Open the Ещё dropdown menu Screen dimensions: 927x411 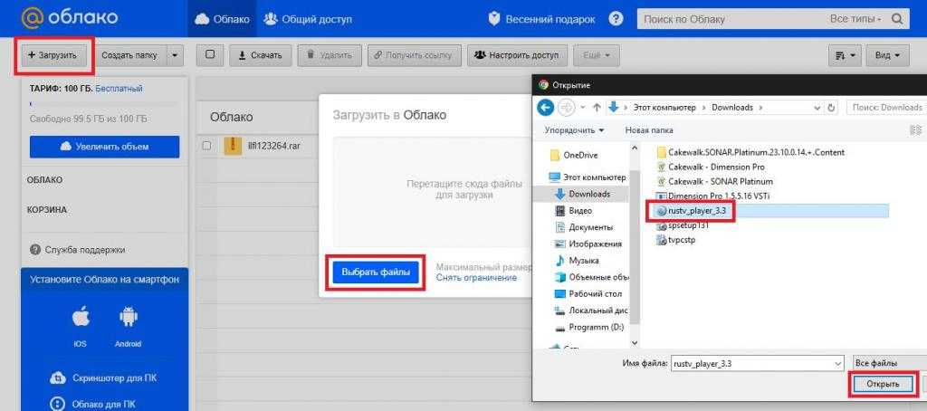pos(597,55)
